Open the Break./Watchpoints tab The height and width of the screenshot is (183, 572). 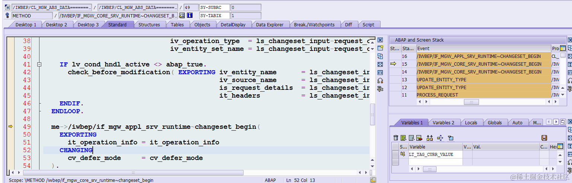click(314, 24)
